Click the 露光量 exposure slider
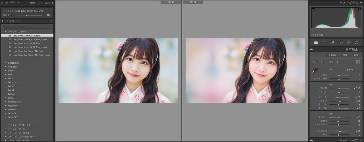Screen dimensions: 364x142 339,88
